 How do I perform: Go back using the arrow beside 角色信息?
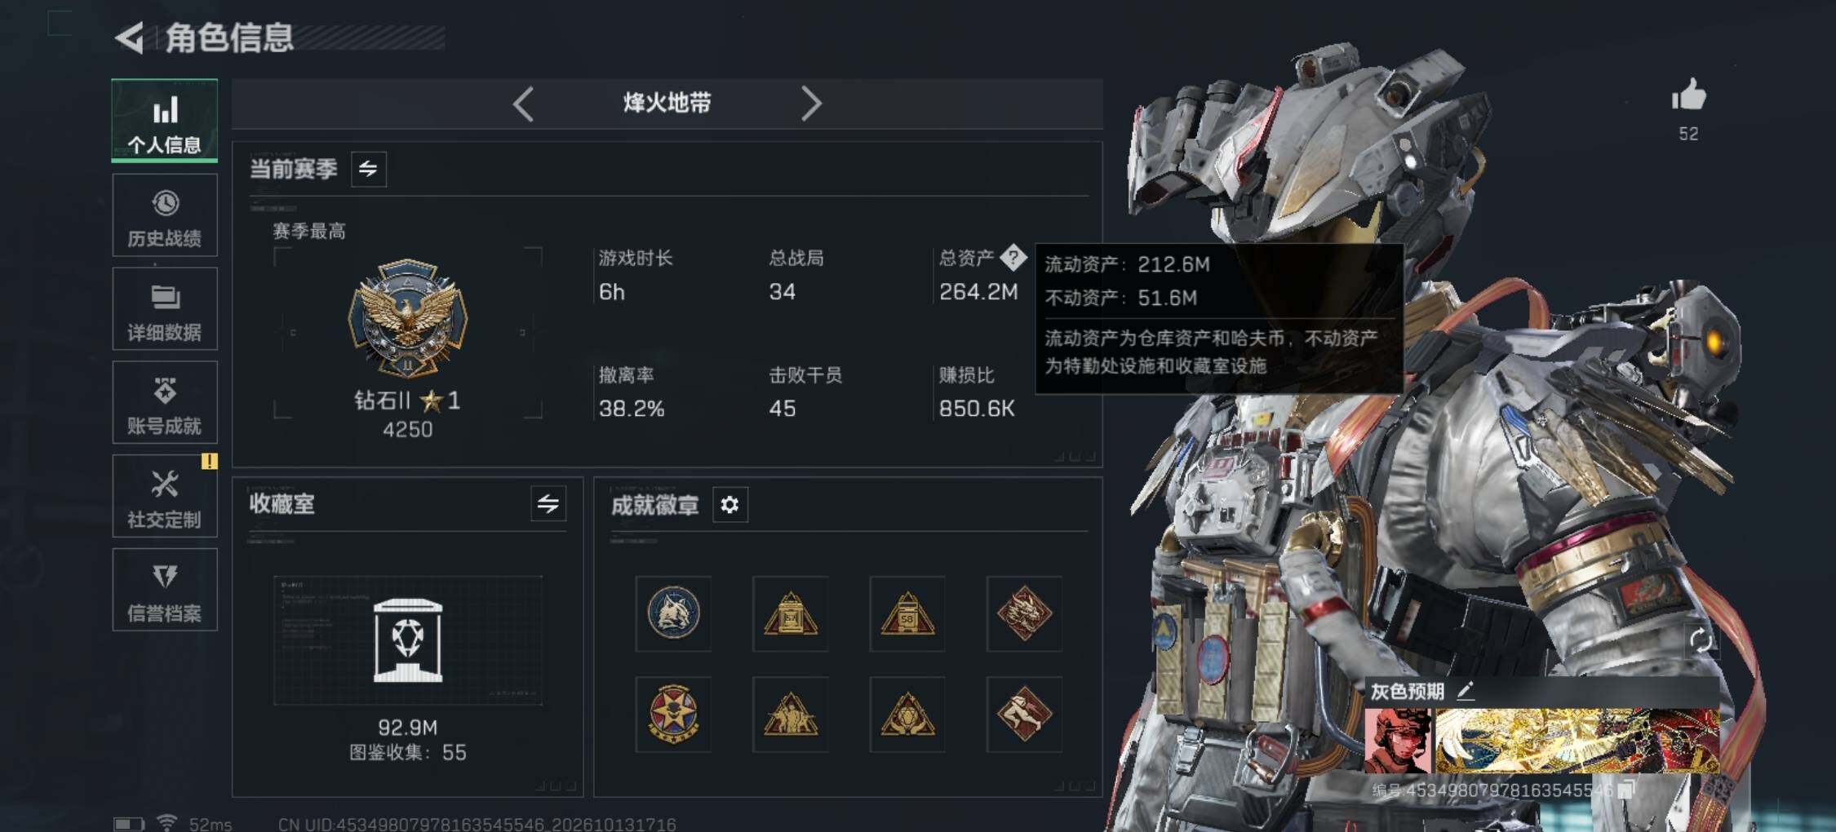(x=130, y=38)
